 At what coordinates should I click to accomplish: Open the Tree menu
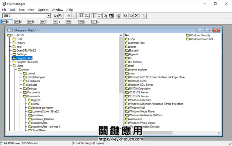coord(22,10)
